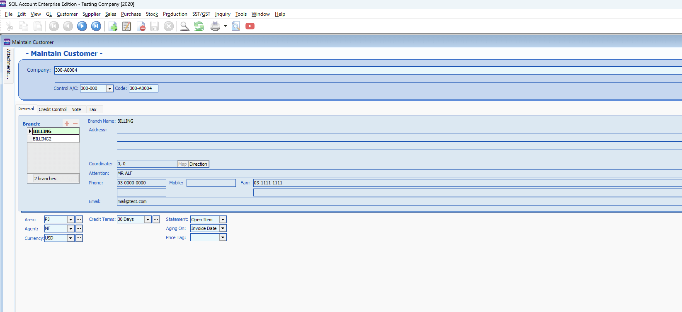
Task: Open Area lookup ellipsis button
Action: coord(79,219)
